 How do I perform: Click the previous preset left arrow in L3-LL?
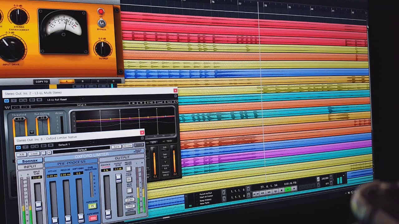pyautogui.click(x=133, y=103)
